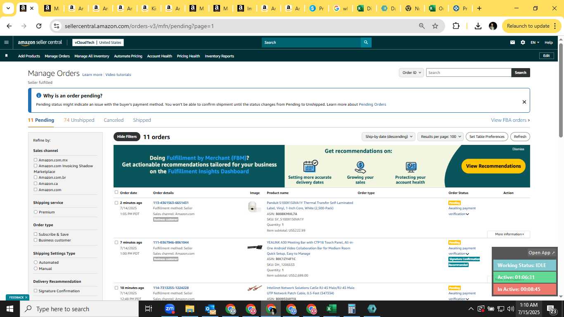Open the mail messages icon
This screenshot has height=317, width=564.
point(512,43)
